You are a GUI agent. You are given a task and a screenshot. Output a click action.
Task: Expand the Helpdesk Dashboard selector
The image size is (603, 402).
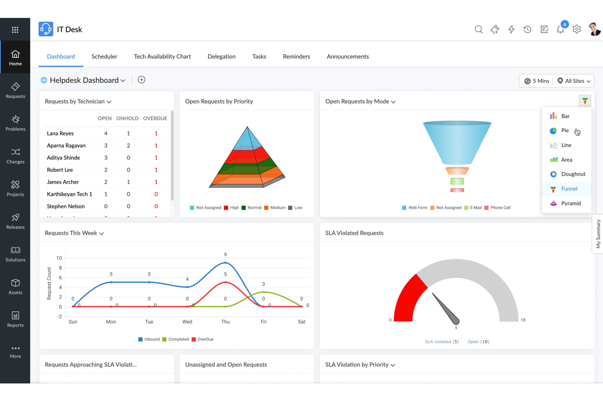pyautogui.click(x=123, y=80)
